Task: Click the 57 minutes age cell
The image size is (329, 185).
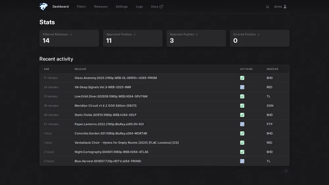Action: 51,124
